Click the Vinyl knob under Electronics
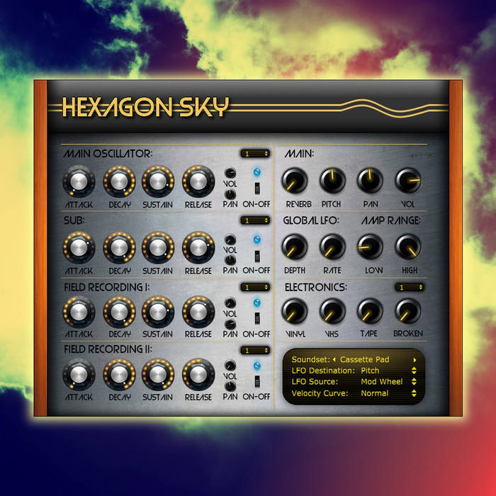 tap(294, 311)
